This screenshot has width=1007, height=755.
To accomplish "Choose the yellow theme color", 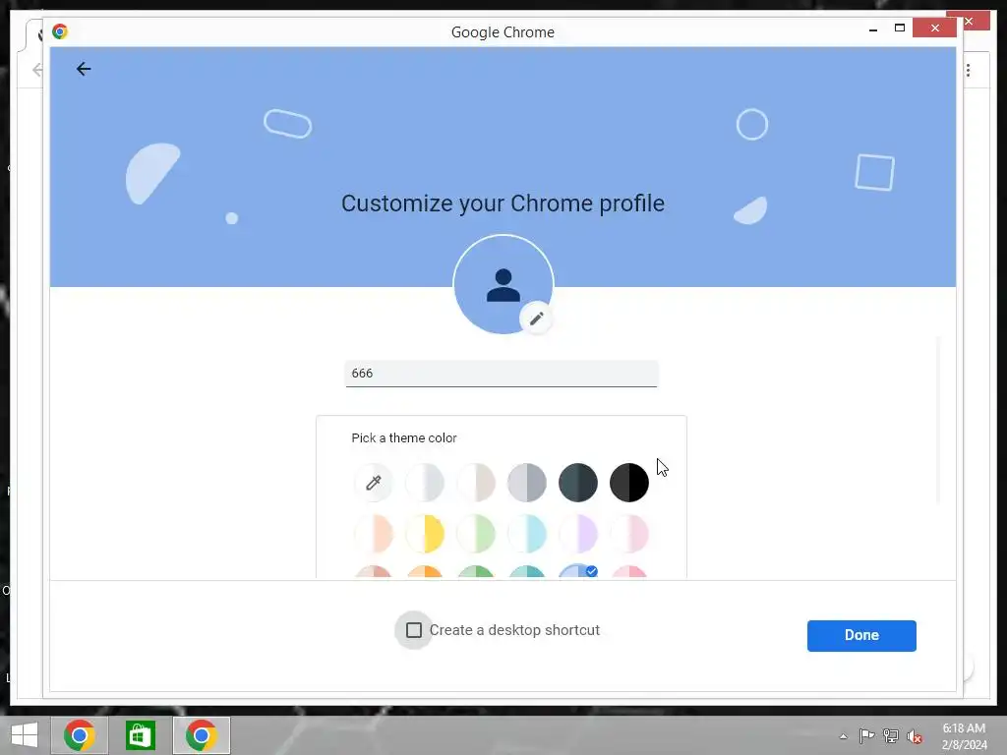I will pyautogui.click(x=425, y=534).
